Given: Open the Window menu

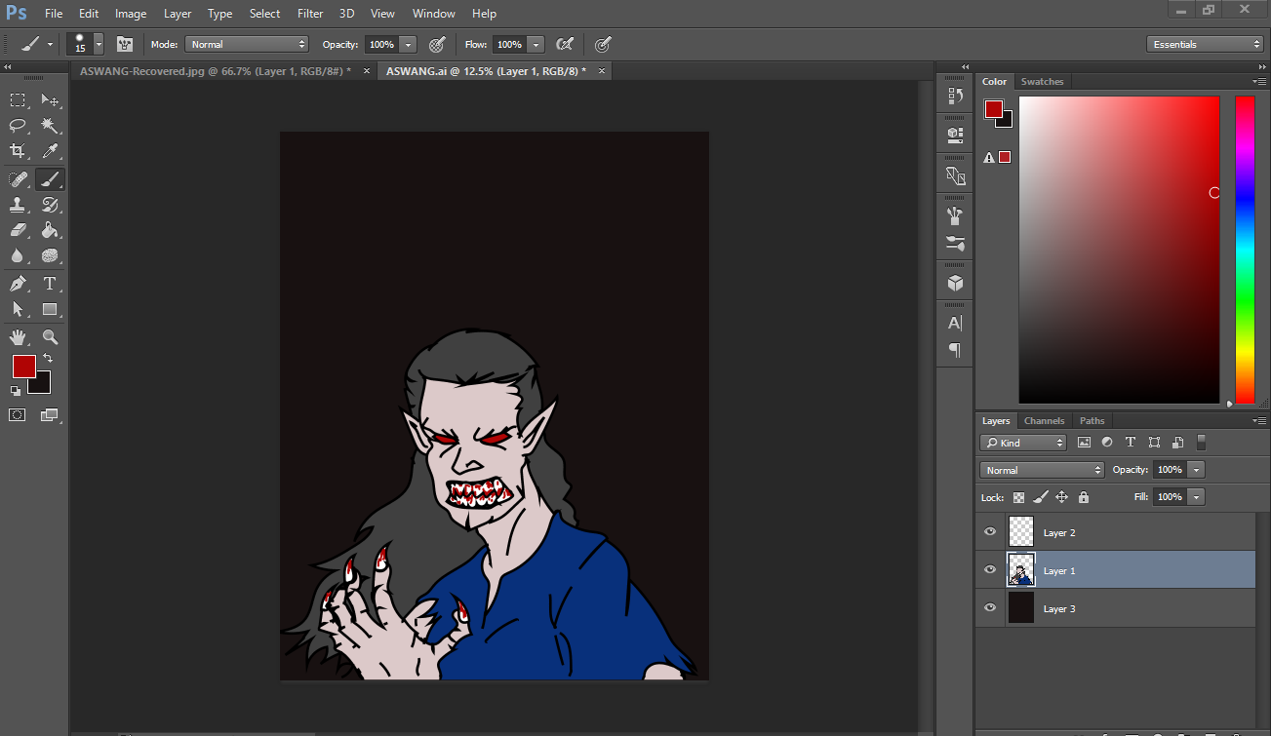Looking at the screenshot, I should tap(434, 14).
